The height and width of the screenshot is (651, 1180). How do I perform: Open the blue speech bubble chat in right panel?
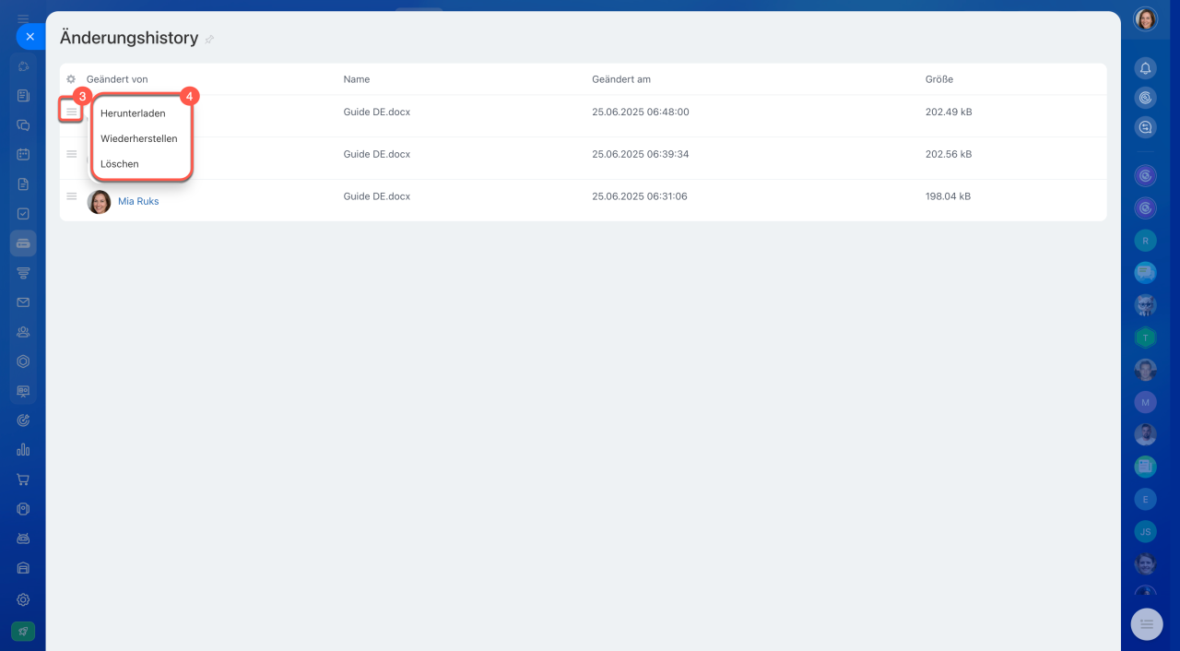tap(1145, 272)
